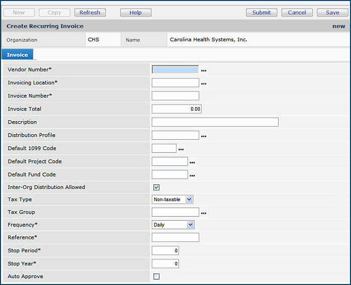Click the Default Fund Code lookup ellipsis
This screenshot has height=285, width=351.
tap(192, 175)
